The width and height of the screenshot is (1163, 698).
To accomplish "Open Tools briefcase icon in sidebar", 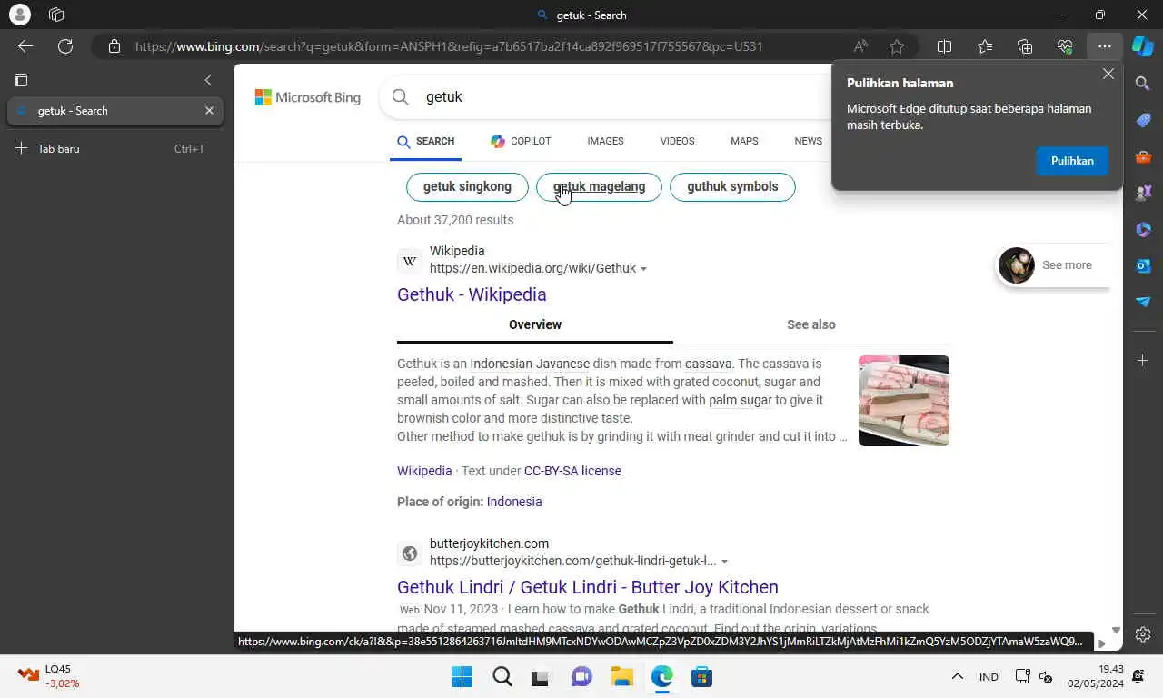I will 1143,156.
